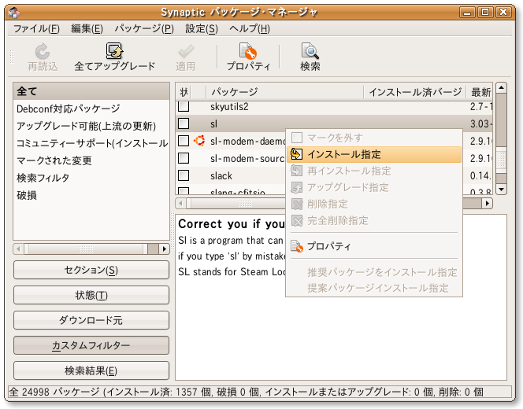This screenshot has height=409, width=523.
Task: Click プロパティ icon in context menu
Action: [296, 246]
